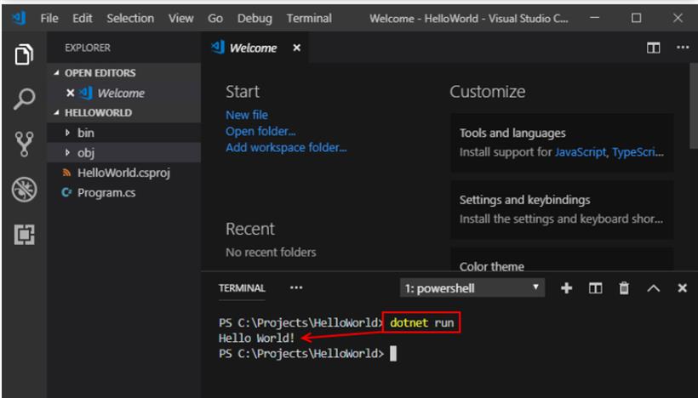Open HelloWorld.csproj in the explorer

point(123,173)
